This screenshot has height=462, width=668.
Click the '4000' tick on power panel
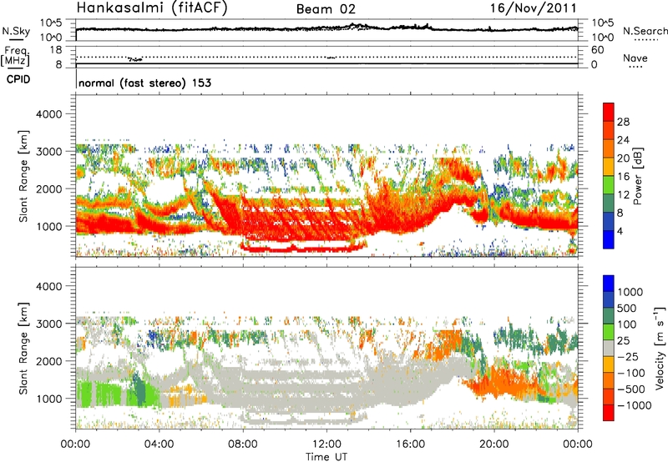tap(49, 114)
